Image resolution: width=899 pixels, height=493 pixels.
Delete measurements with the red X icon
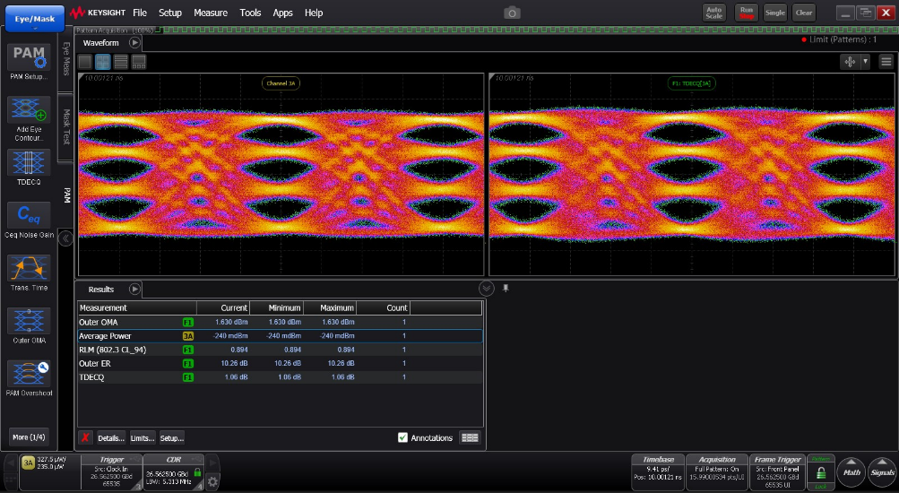[85, 437]
